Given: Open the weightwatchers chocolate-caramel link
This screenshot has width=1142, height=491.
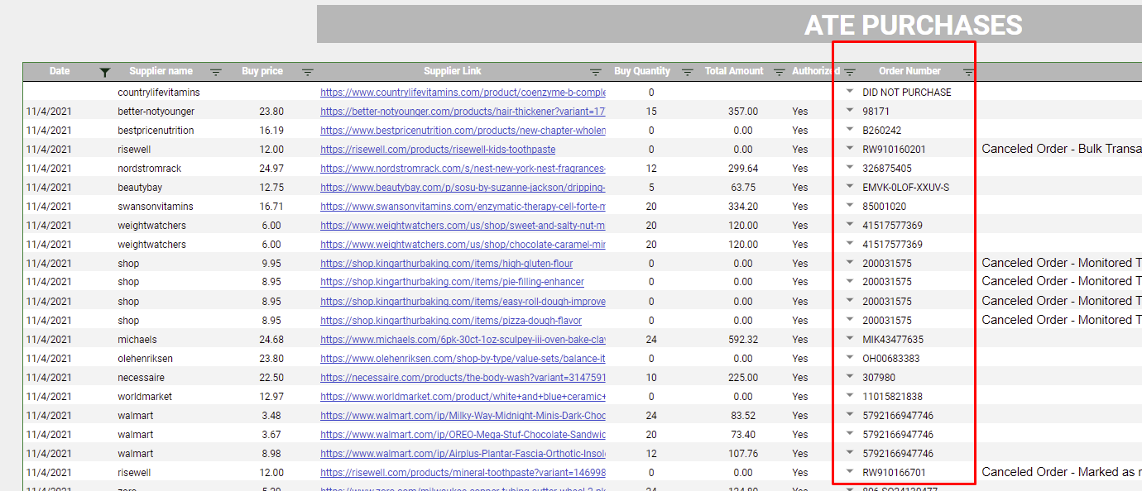Looking at the screenshot, I should click(463, 245).
